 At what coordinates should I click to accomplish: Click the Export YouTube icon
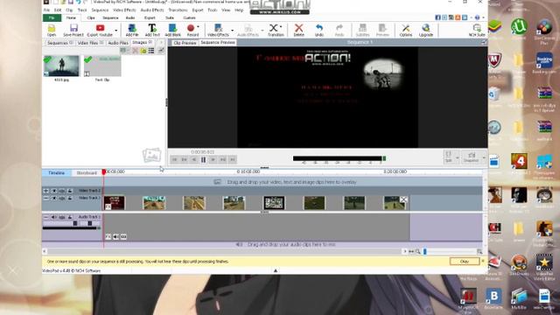100,30
